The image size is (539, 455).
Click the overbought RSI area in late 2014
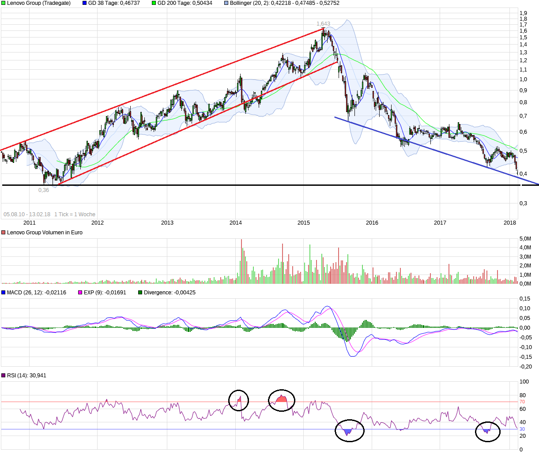click(x=281, y=399)
